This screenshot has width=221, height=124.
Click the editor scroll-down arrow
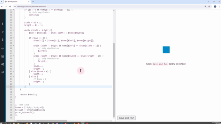114,118
